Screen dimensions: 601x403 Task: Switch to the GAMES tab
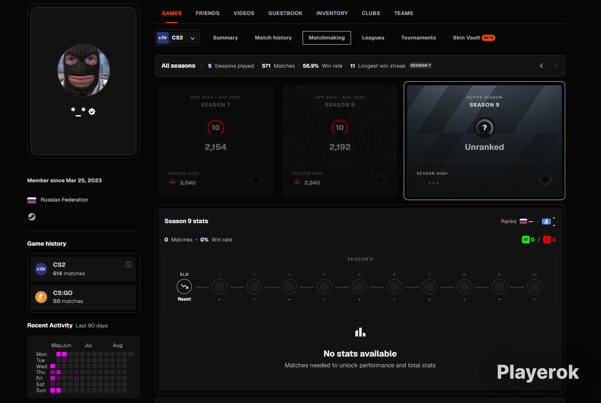[x=172, y=13]
